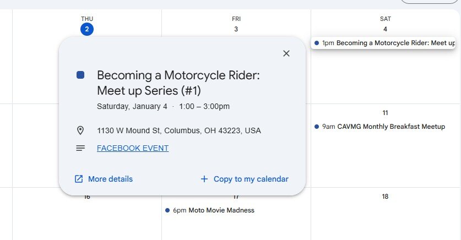
Task: Click the location pin icon
Action: pos(80,130)
